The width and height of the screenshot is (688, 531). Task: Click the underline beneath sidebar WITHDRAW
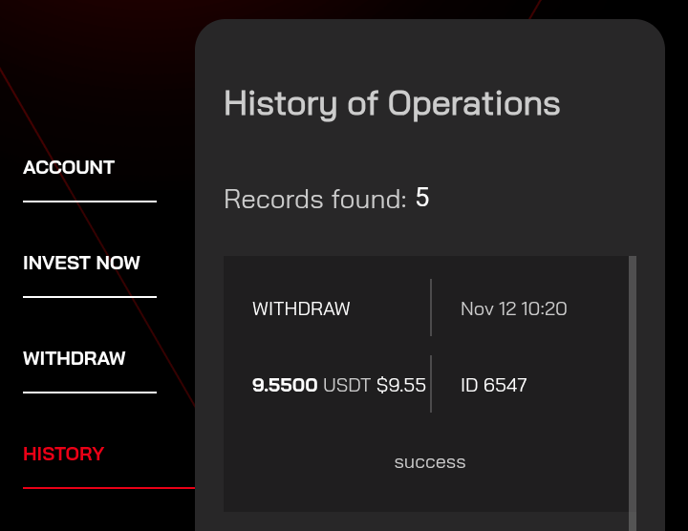click(90, 393)
